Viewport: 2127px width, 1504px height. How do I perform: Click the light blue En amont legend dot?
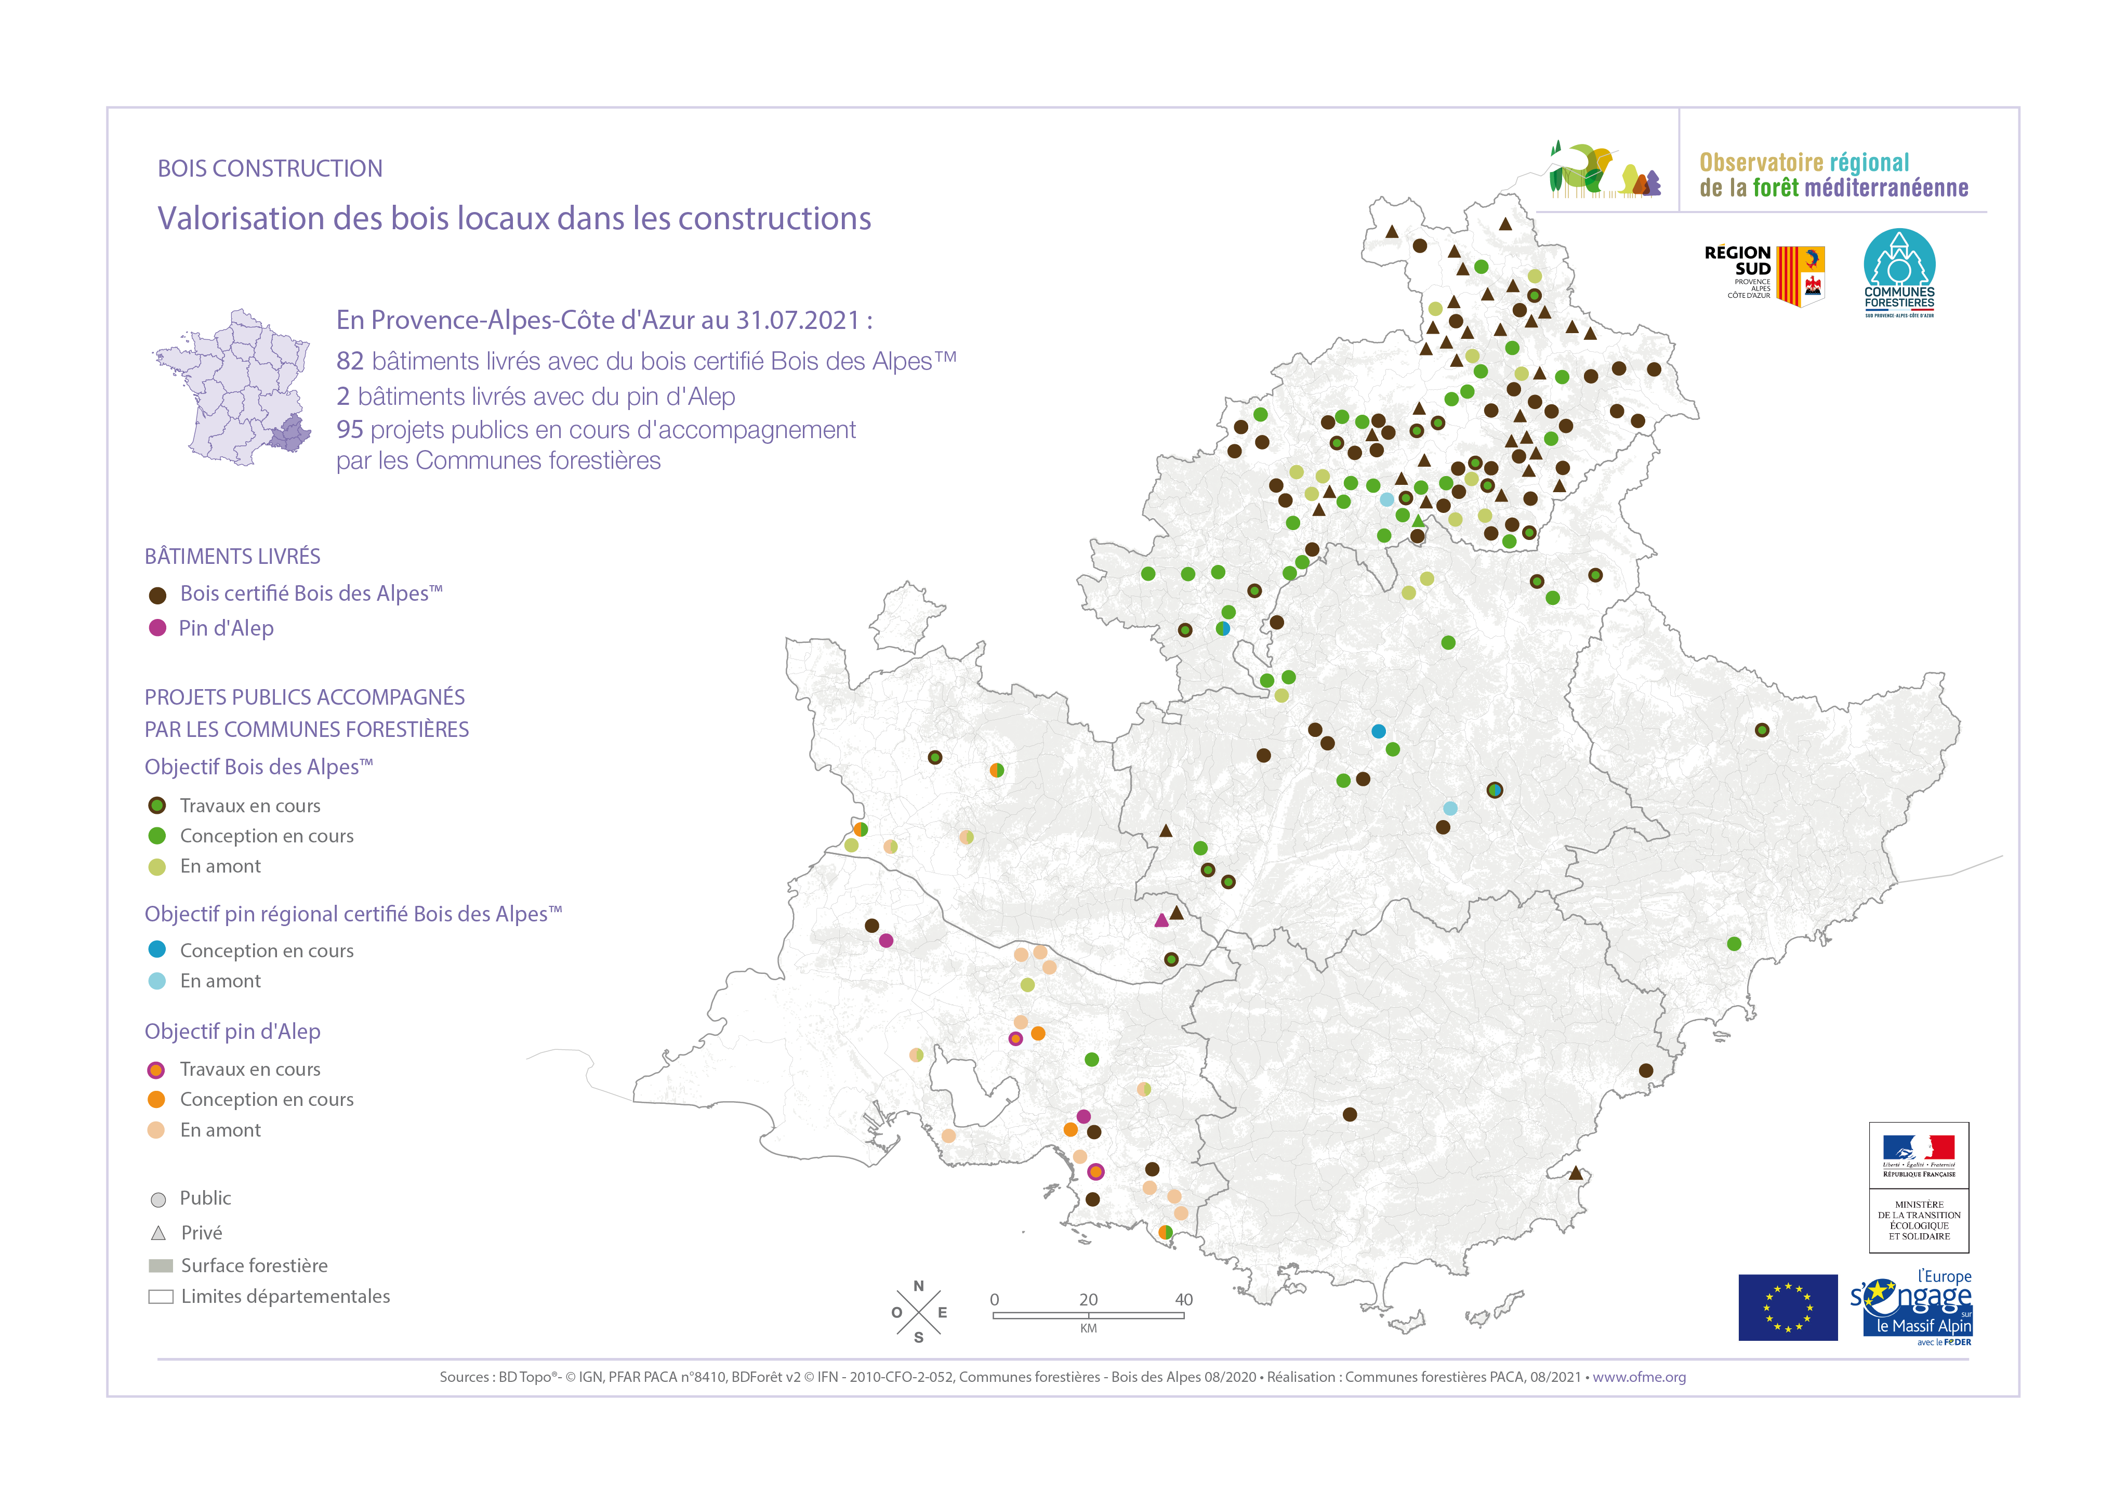157,981
